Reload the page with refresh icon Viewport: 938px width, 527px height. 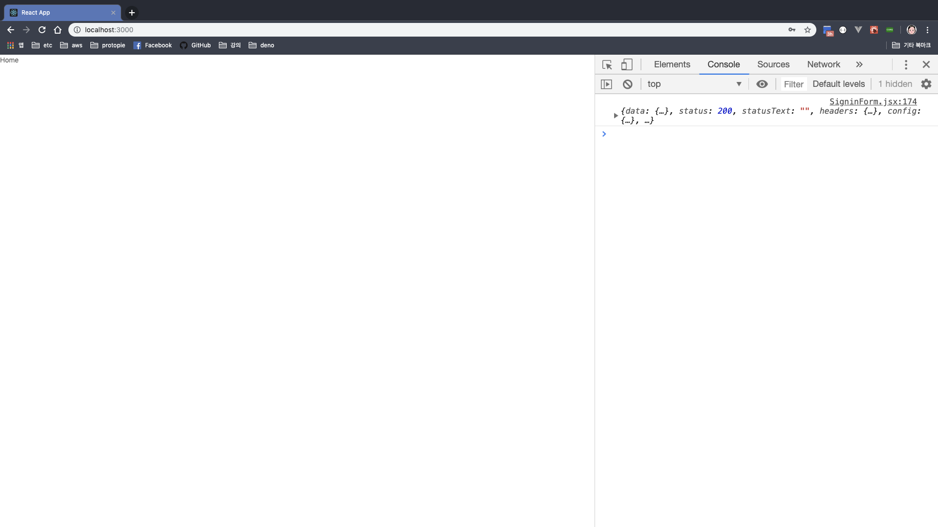click(42, 30)
